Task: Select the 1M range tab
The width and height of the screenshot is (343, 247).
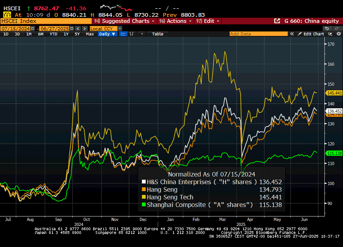Action: [29, 34]
